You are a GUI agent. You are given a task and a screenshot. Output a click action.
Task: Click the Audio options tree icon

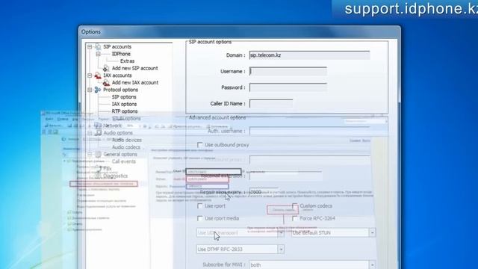[98, 133]
